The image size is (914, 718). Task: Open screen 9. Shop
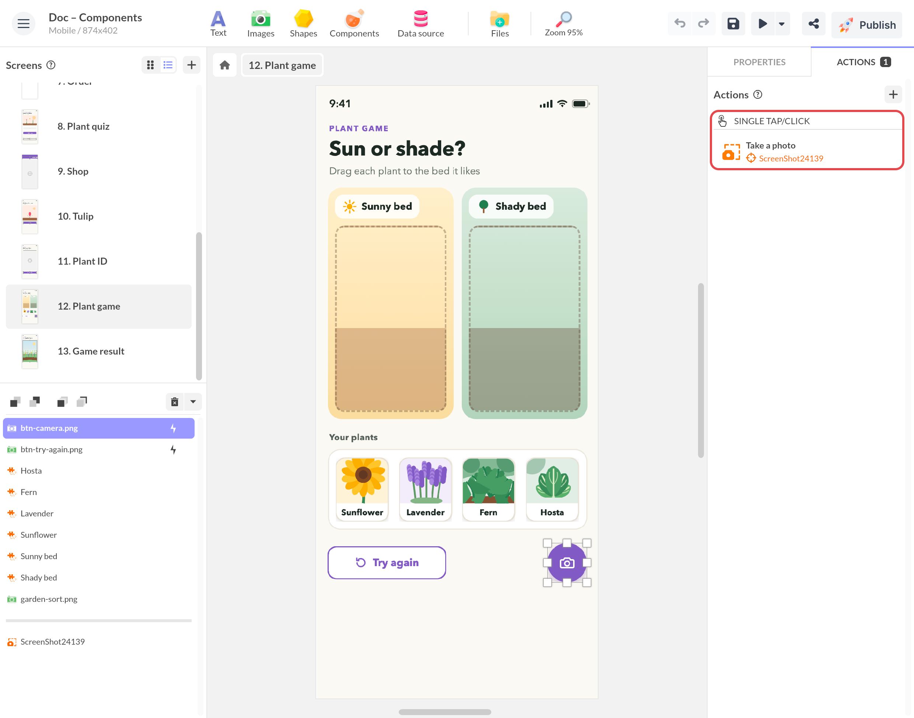[99, 171]
